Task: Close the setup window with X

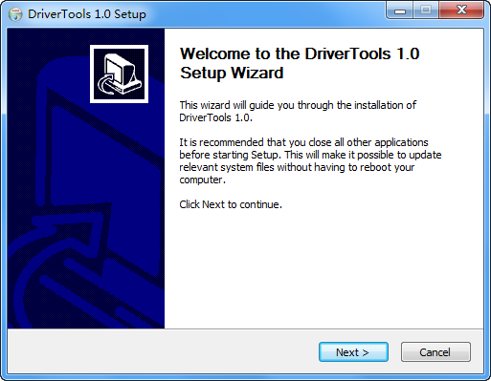Action: click(461, 11)
